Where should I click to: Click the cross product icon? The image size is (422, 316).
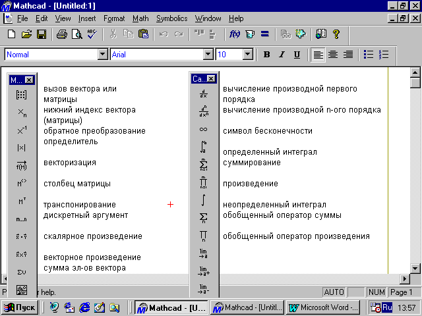(22, 254)
